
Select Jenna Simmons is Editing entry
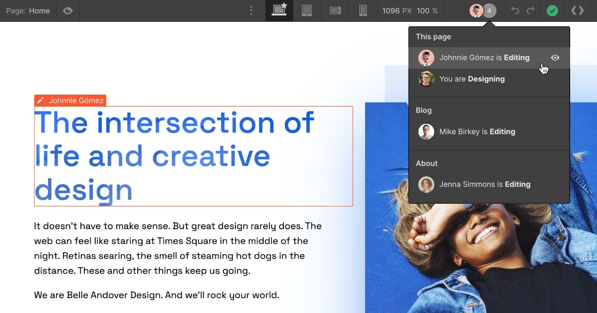484,184
